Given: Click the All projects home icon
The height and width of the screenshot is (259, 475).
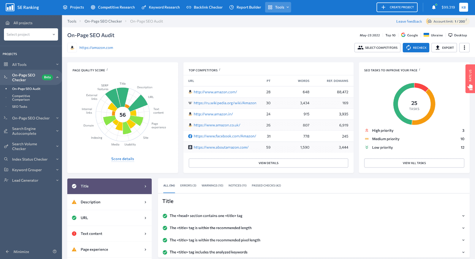Looking at the screenshot, I should click(x=8, y=23).
